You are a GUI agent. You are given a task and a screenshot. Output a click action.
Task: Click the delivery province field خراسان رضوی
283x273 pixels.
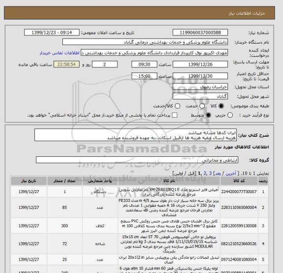coord(200,87)
